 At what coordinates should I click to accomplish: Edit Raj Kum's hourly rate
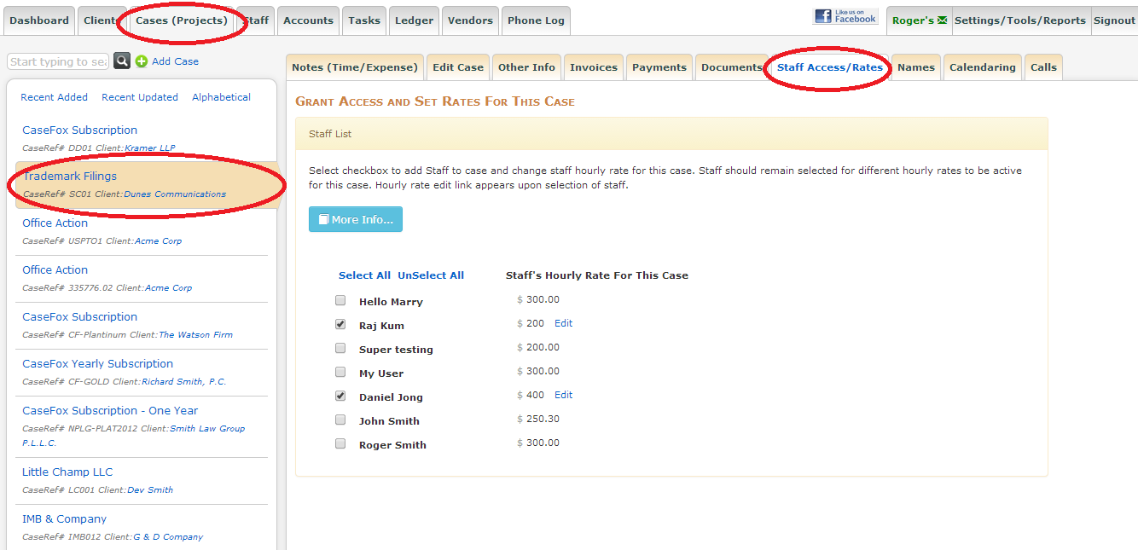coord(563,324)
